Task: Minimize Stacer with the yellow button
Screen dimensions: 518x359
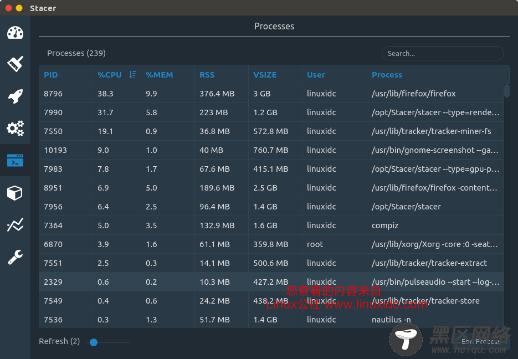Action: [x=19, y=8]
